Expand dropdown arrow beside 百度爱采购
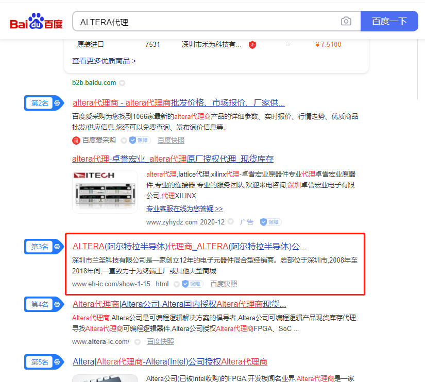The width and height of the screenshot is (425, 382). (x=124, y=141)
